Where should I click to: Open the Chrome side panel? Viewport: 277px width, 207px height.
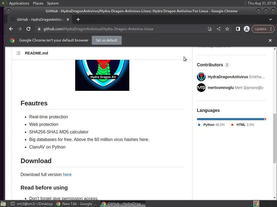click(238, 29)
